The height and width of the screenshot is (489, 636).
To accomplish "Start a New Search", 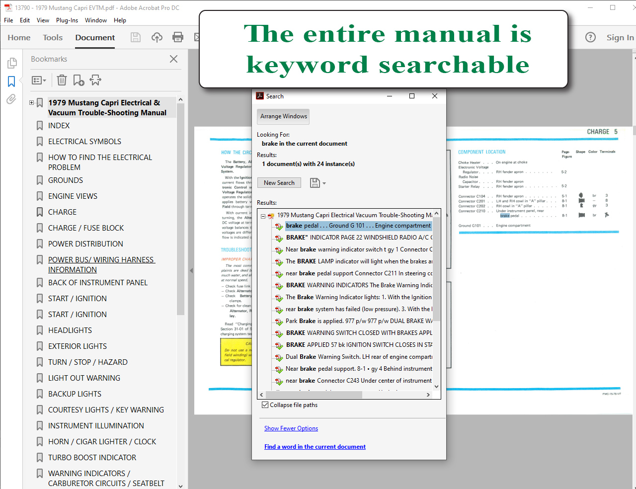I will click(x=279, y=183).
